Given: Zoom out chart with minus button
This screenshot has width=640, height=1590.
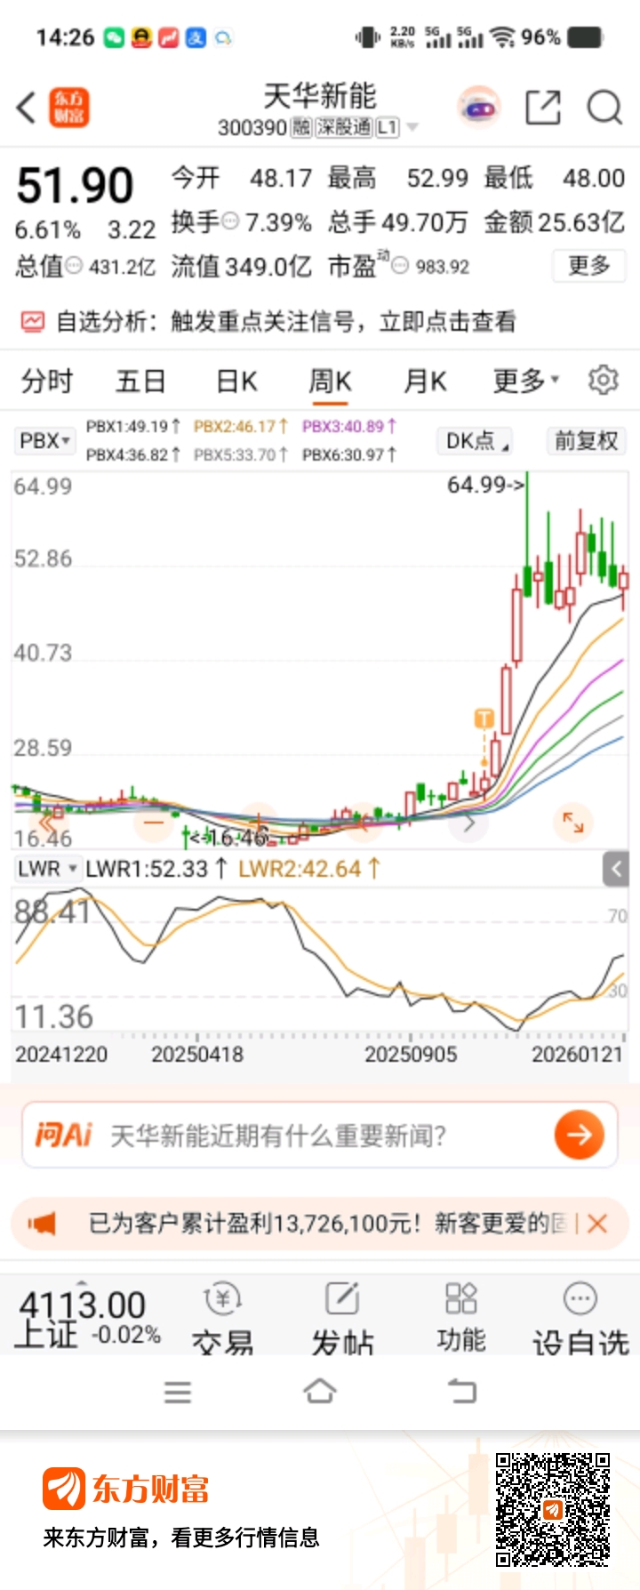Looking at the screenshot, I should click(154, 823).
